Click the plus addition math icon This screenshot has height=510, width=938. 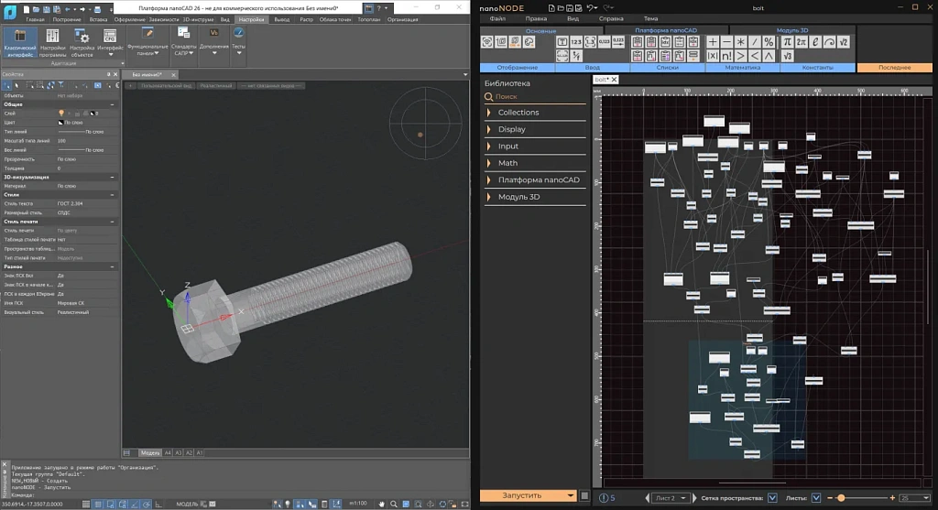tap(714, 42)
